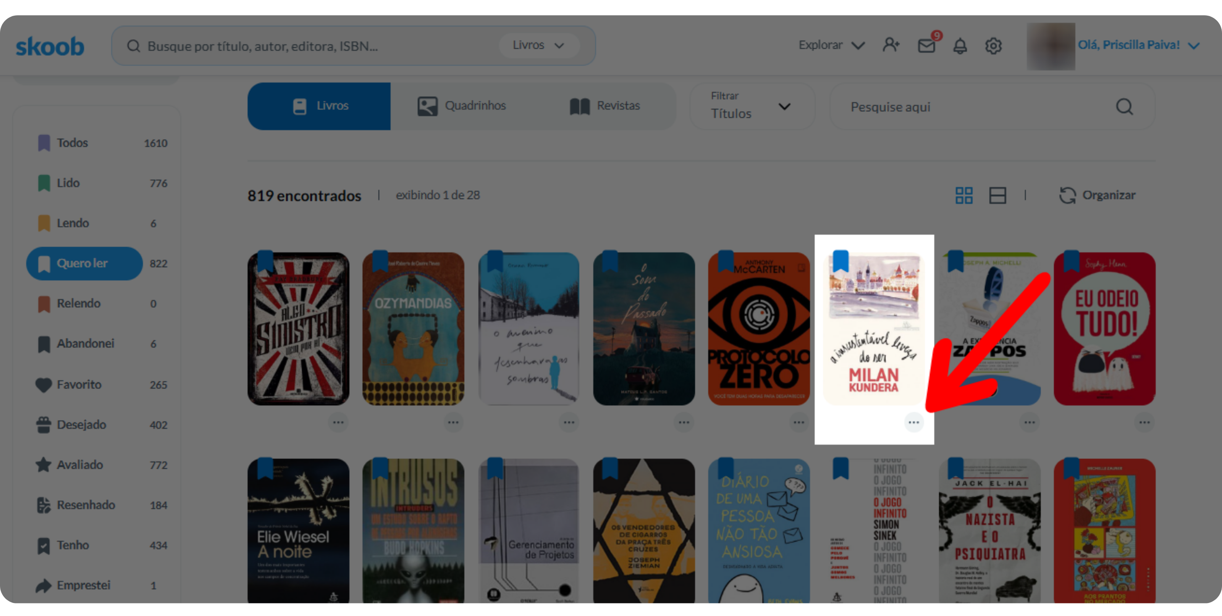Click the Organizar refresh icon

point(1067,195)
